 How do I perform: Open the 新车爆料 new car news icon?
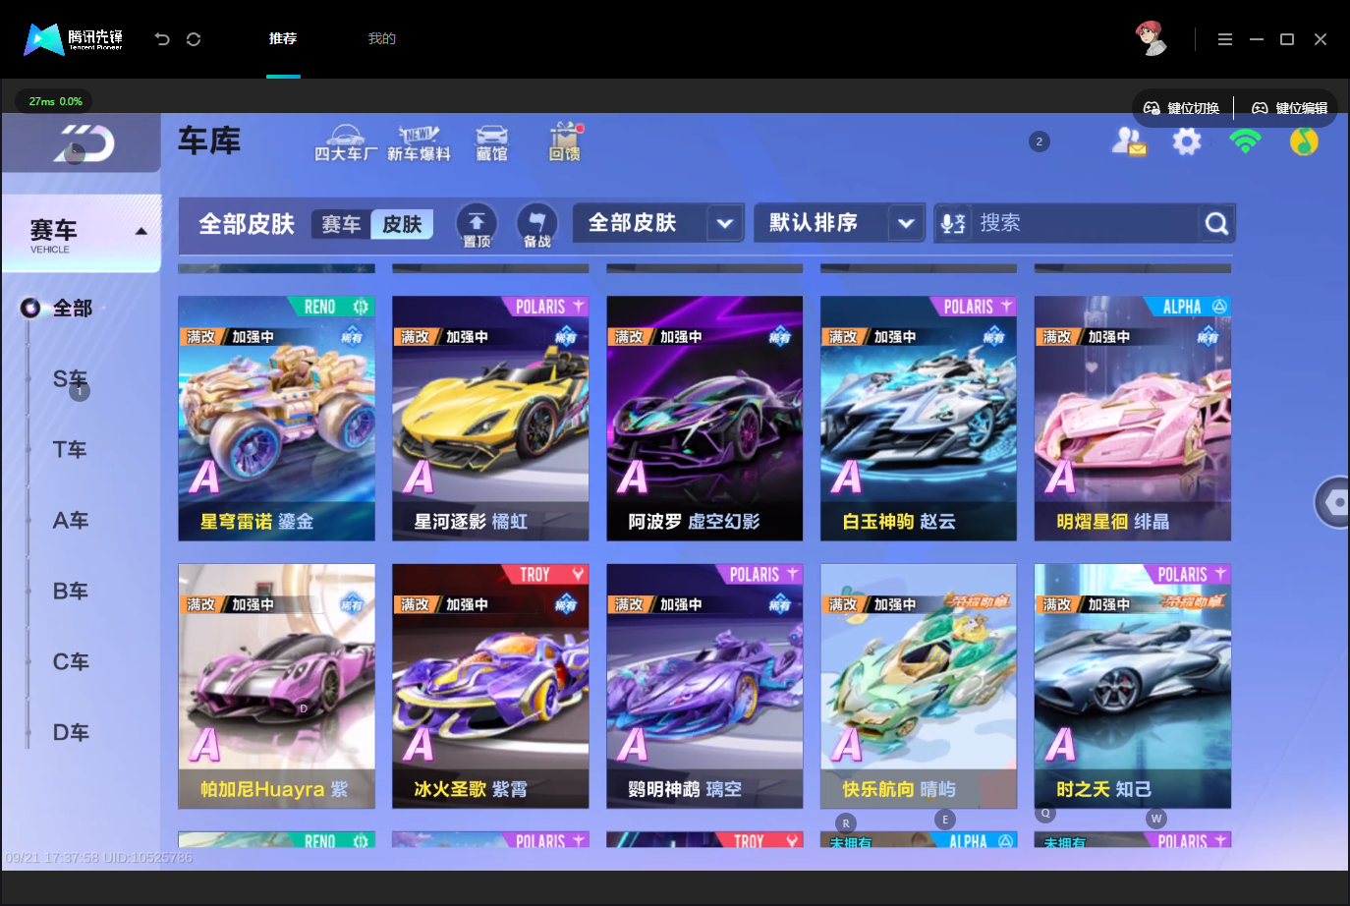coord(419,142)
